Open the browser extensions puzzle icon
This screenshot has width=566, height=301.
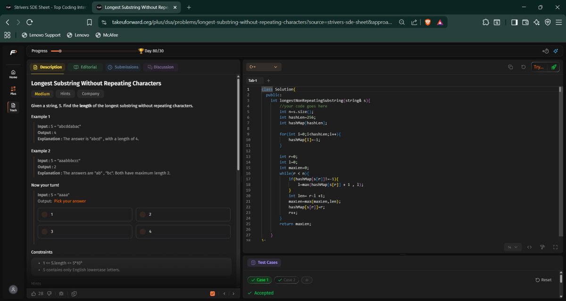(486, 22)
